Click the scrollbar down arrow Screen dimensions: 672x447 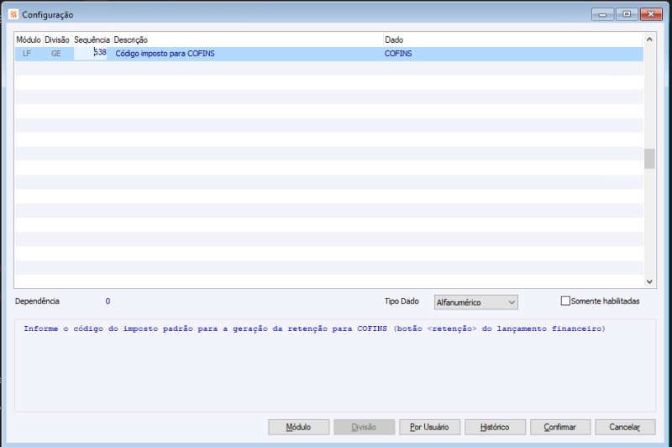[649, 281]
